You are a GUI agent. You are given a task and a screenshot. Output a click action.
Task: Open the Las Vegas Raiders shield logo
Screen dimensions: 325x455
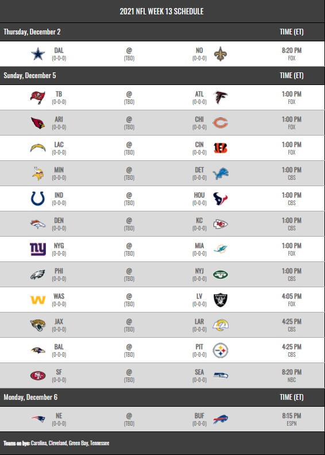tap(220, 300)
